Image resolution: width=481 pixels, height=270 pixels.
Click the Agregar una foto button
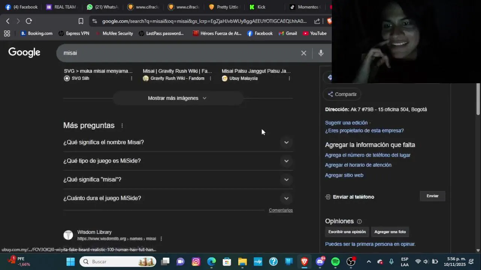pyautogui.click(x=390, y=232)
